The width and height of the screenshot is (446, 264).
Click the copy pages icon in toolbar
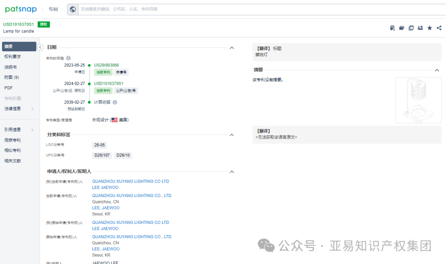click(x=411, y=28)
